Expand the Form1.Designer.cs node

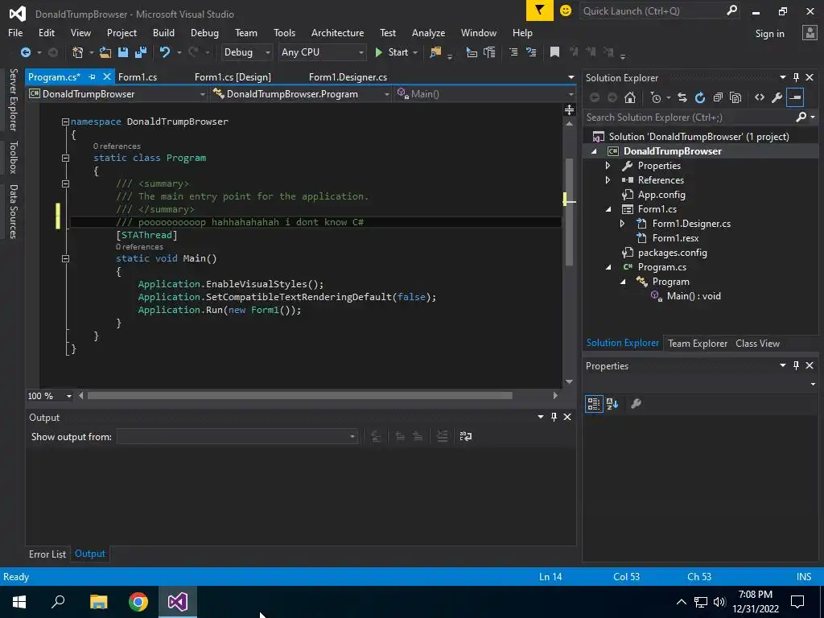[623, 224]
